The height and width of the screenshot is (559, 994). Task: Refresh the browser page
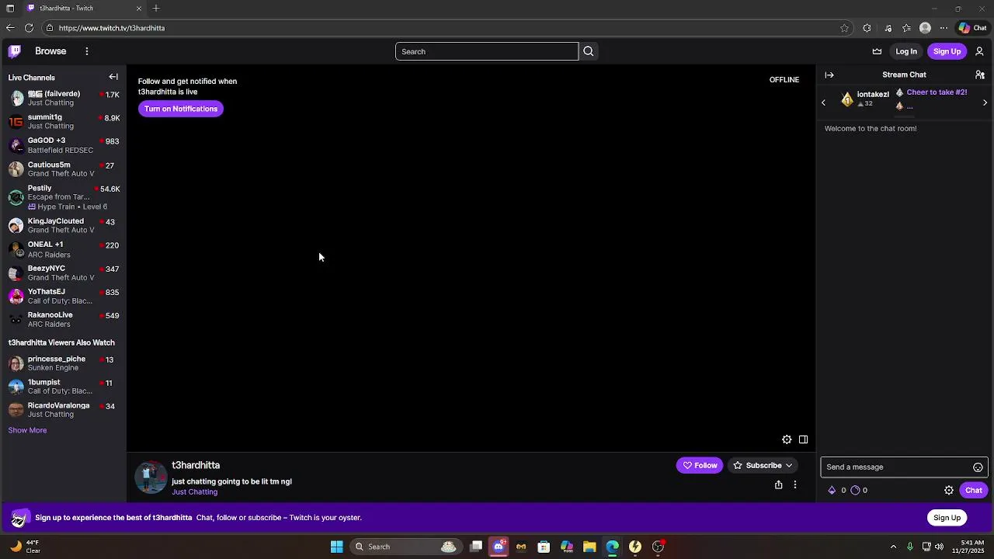(29, 28)
